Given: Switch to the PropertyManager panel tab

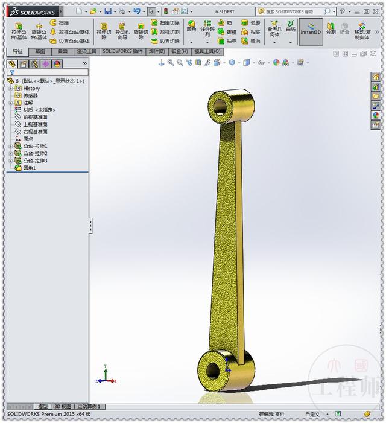Looking at the screenshot, I should pos(23,64).
